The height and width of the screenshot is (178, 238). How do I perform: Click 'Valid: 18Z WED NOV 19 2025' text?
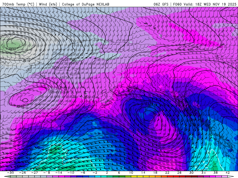(x=210, y=4)
